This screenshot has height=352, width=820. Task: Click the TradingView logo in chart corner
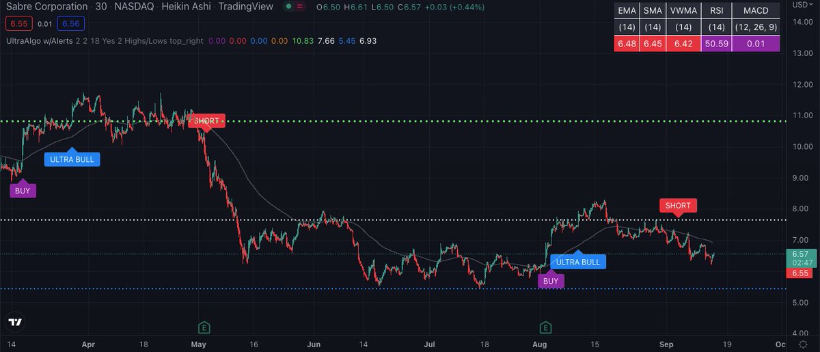click(15, 323)
